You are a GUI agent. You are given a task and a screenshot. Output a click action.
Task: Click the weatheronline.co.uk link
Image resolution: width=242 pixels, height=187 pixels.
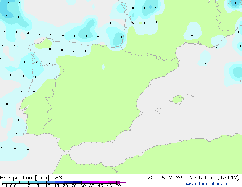click(x=210, y=184)
